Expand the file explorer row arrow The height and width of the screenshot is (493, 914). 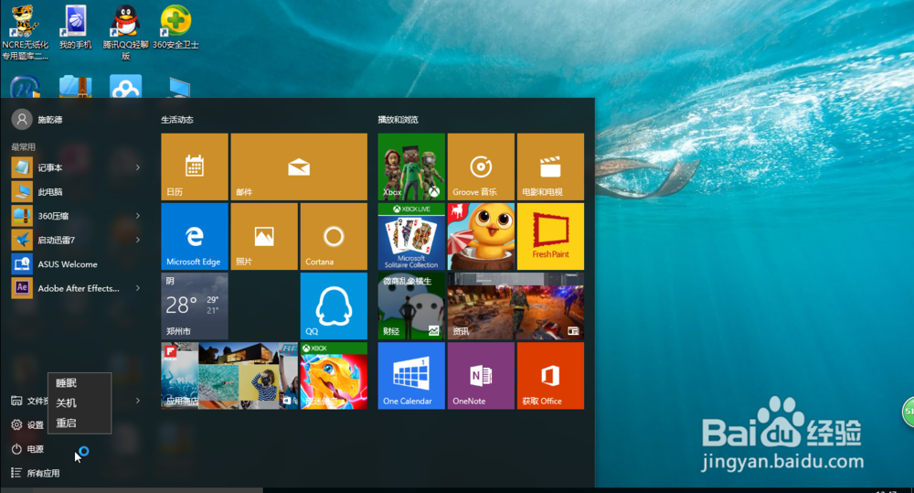(138, 401)
